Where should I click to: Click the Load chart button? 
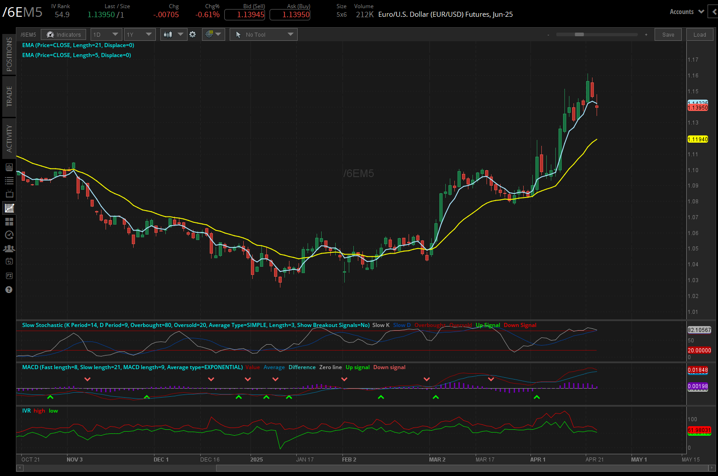coord(700,34)
